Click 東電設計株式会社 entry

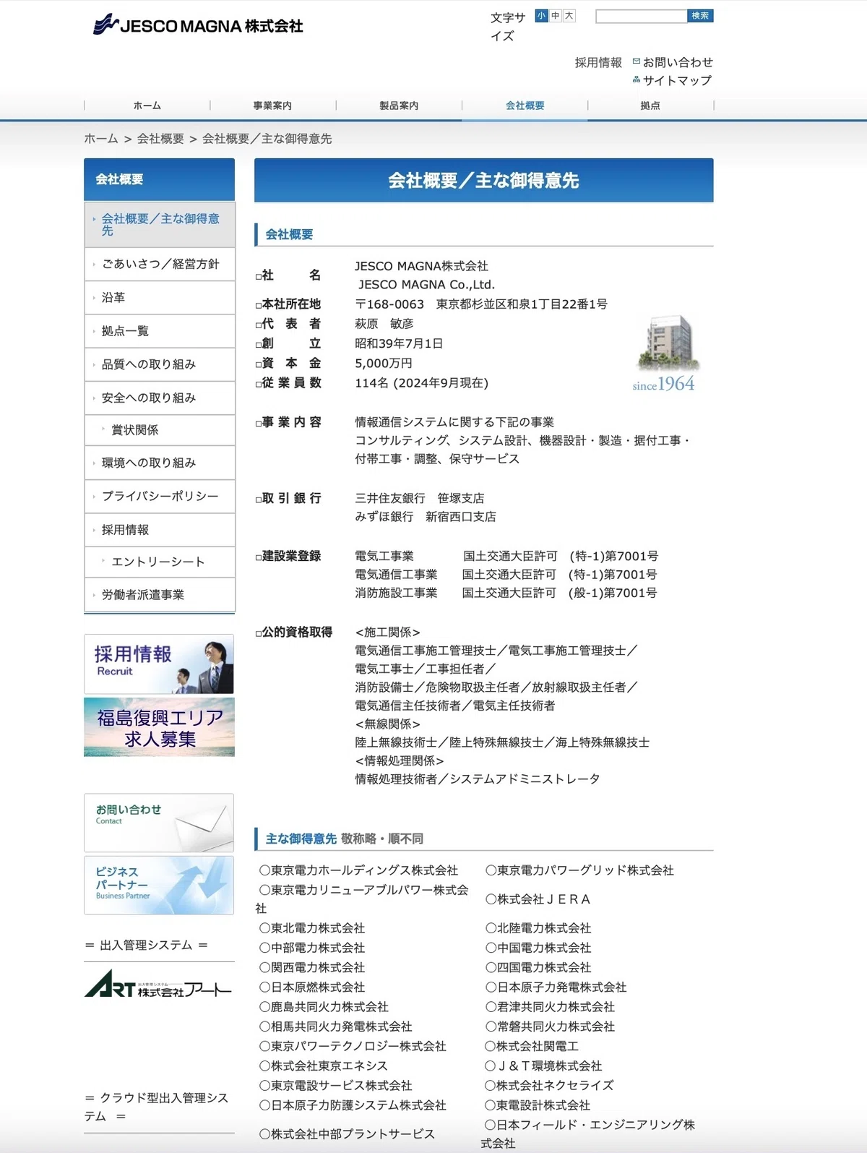point(538,1105)
